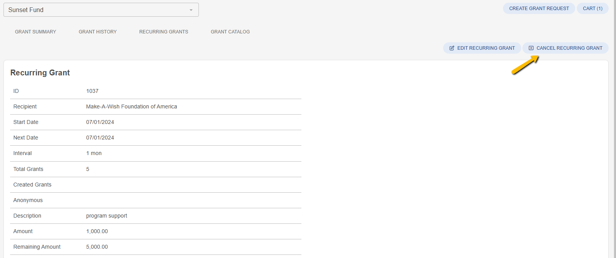Open the Cart (1) button
Image resolution: width=616 pixels, height=258 pixels.
coord(593,9)
